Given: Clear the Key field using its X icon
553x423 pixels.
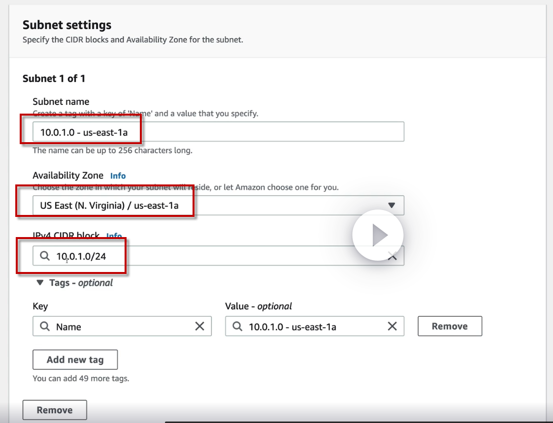Looking at the screenshot, I should 200,327.
